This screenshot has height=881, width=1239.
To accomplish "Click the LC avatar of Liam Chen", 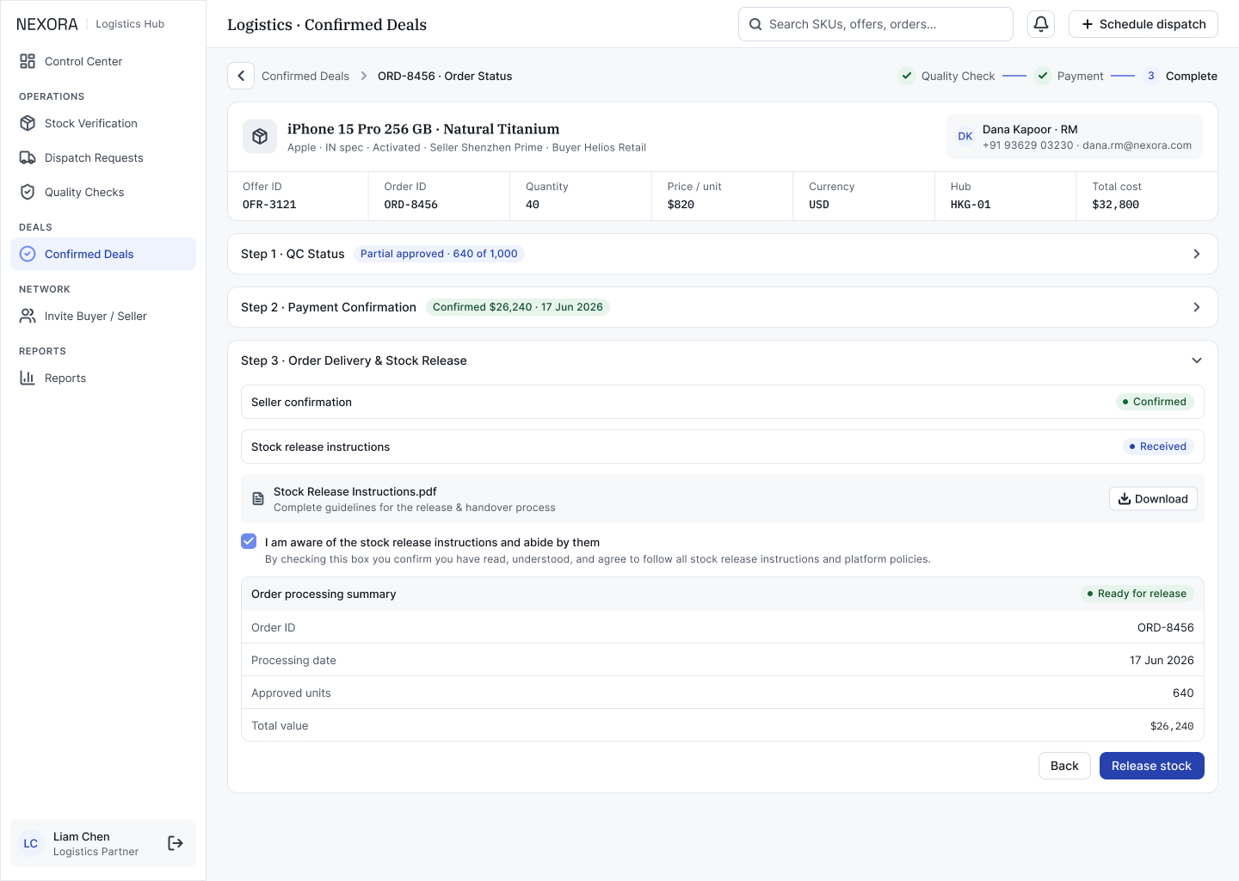I will (31, 843).
